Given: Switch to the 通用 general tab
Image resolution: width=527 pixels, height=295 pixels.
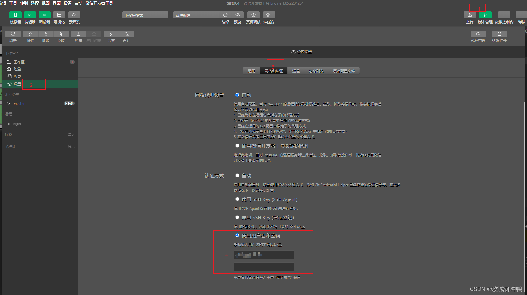Looking at the screenshot, I should coord(252,71).
